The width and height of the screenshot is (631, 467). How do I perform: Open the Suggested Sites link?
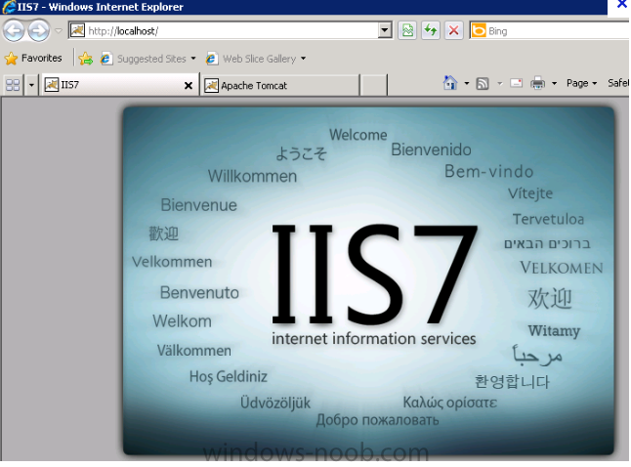tap(151, 59)
